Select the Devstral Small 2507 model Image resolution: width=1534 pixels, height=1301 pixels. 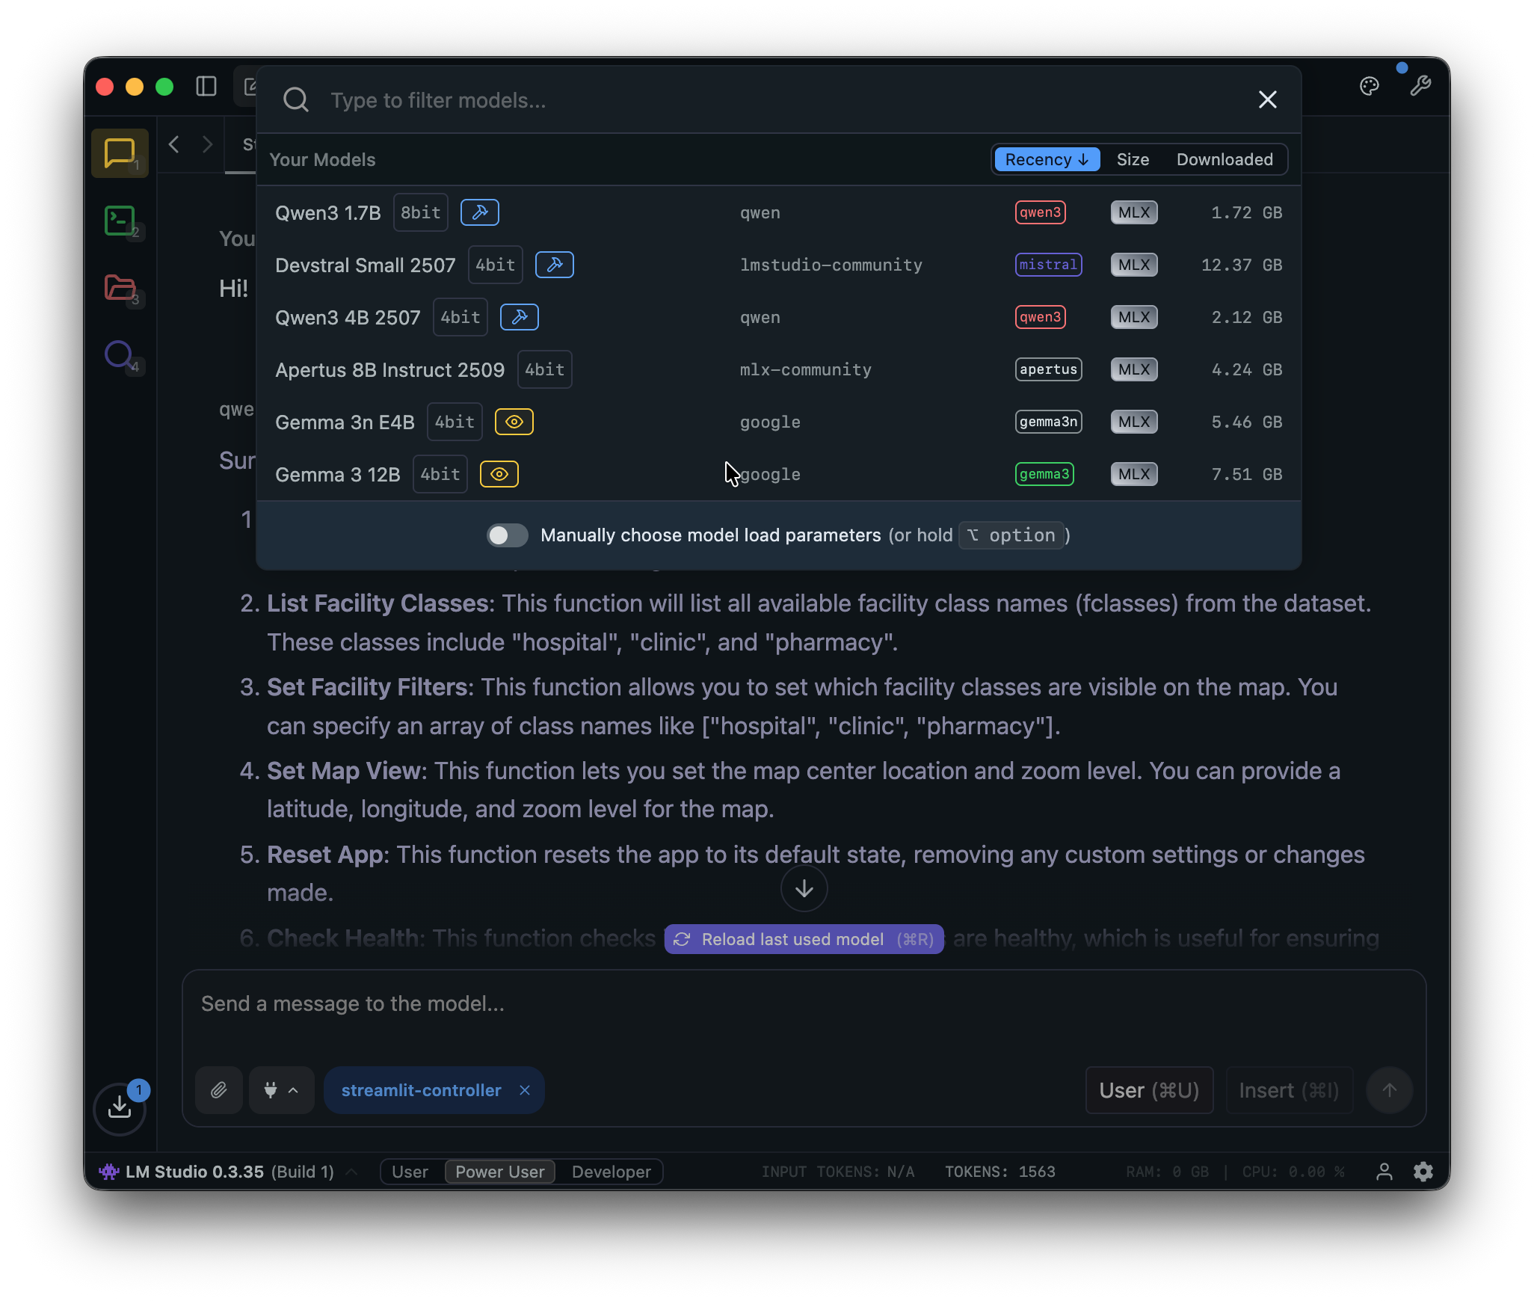[778, 265]
